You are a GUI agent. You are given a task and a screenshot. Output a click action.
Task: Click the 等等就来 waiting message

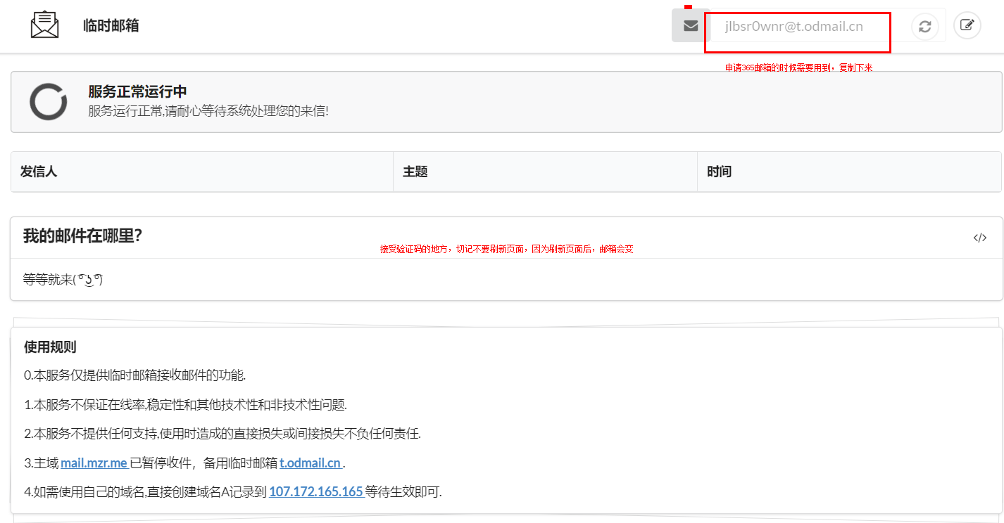63,280
